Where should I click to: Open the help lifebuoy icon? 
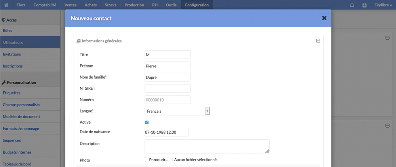pos(364,5)
